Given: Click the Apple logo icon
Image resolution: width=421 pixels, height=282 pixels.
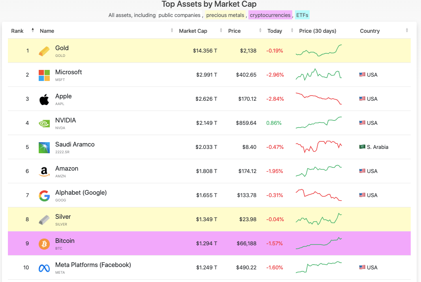Looking at the screenshot, I should [44, 100].
